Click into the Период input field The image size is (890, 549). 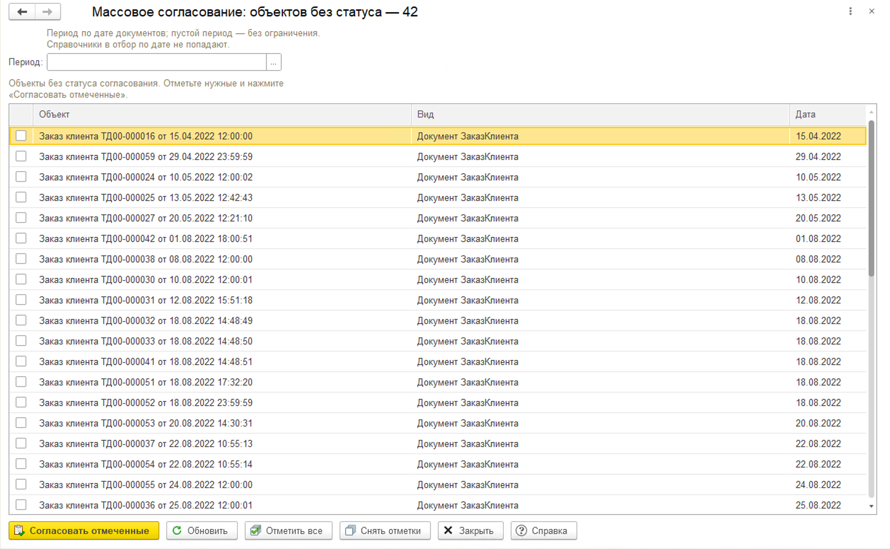click(156, 62)
